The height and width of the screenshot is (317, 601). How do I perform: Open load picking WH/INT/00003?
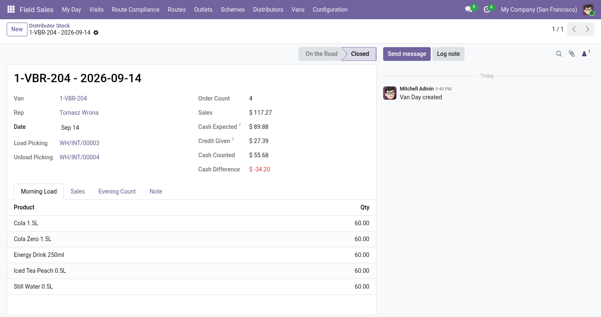click(79, 143)
